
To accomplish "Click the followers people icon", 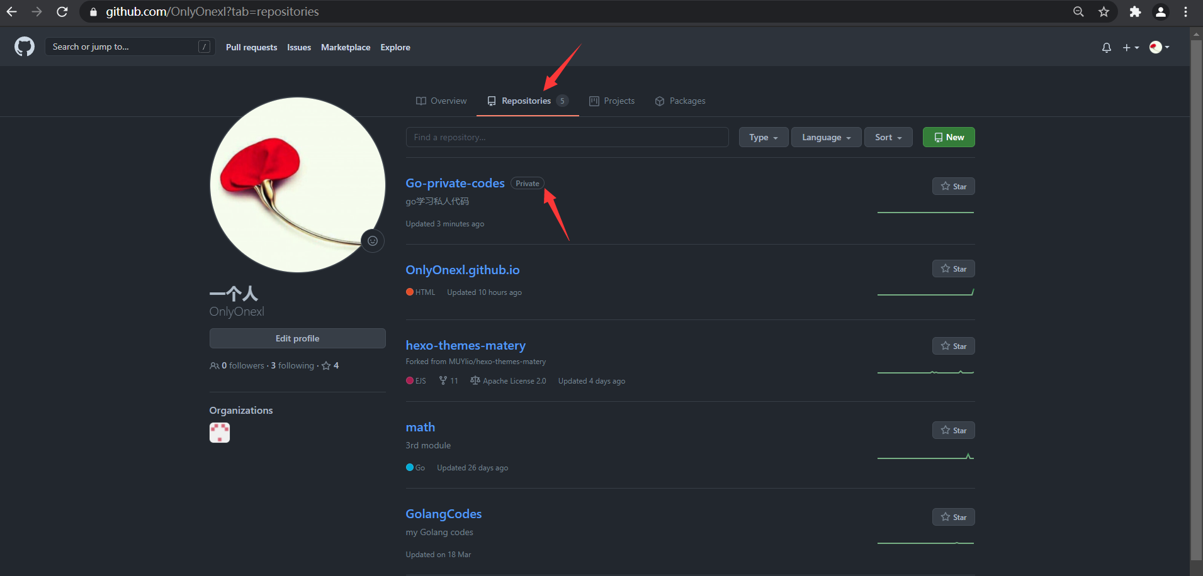I will pyautogui.click(x=215, y=366).
